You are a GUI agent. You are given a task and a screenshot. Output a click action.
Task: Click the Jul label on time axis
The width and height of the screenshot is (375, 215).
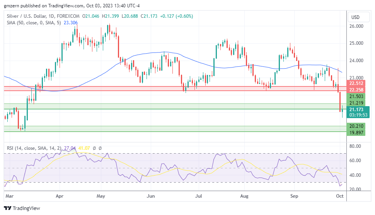(198, 196)
